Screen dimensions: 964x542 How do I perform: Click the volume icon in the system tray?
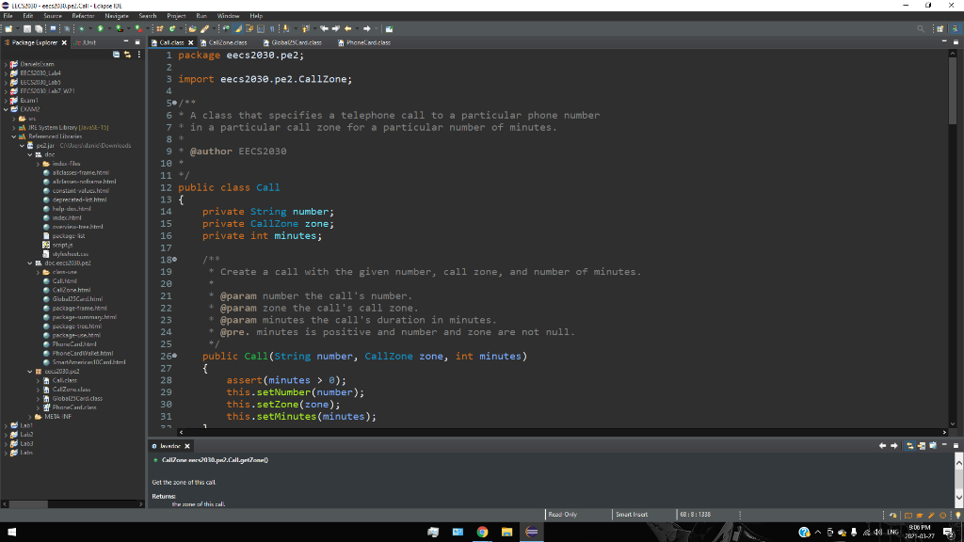(877, 532)
